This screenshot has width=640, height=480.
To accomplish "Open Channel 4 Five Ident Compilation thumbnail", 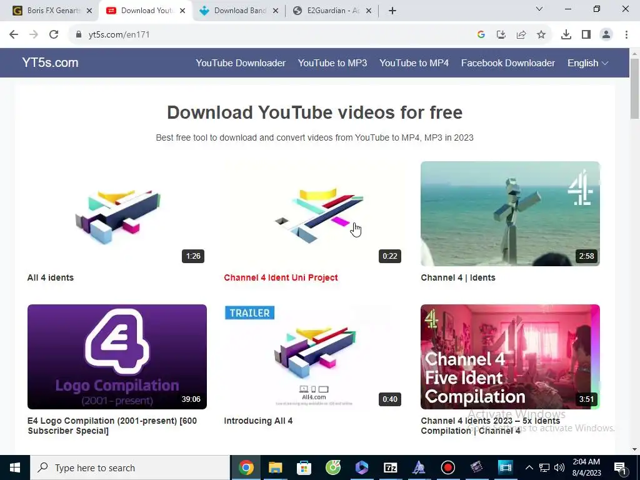I will click(x=510, y=357).
